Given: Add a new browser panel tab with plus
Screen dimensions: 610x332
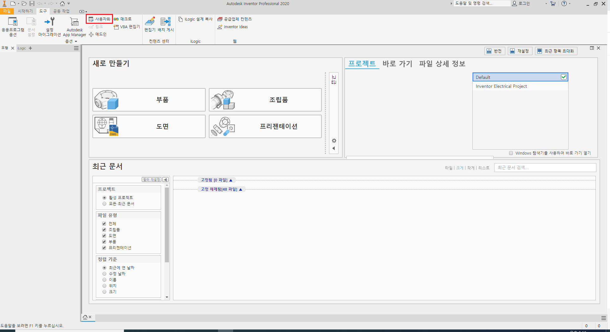Looking at the screenshot, I should tap(30, 48).
